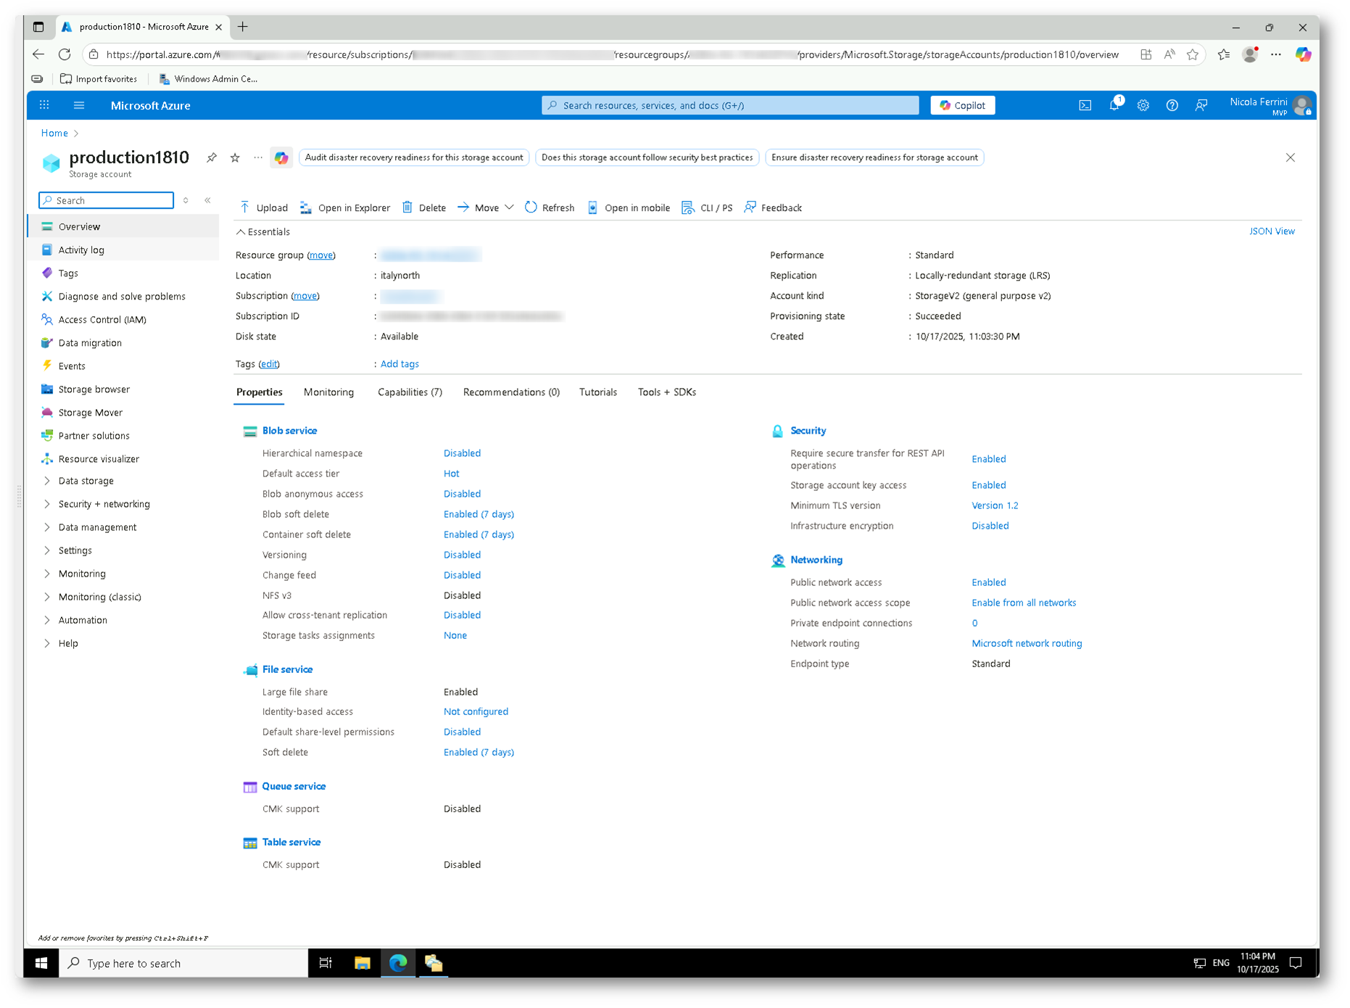Switch to the Capabilities (7) tab
This screenshot has width=1350, height=1008.
pos(410,392)
